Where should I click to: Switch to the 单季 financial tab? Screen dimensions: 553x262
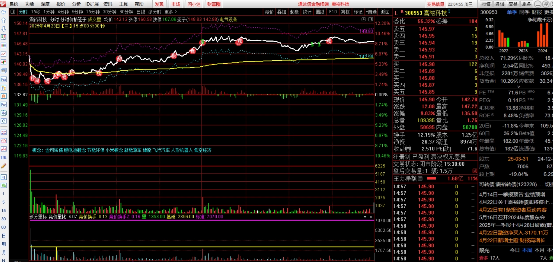click(x=512, y=12)
